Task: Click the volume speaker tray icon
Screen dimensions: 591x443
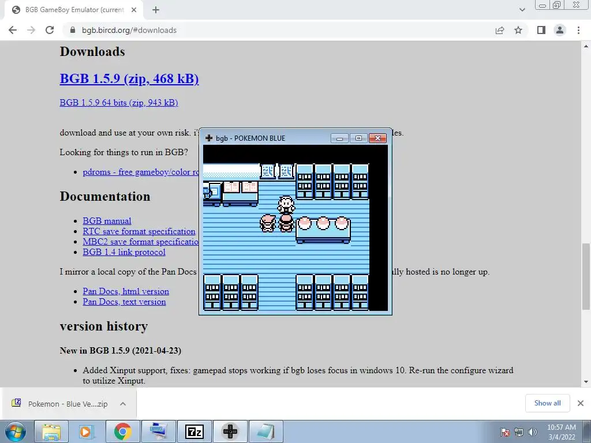Action: coord(533,432)
